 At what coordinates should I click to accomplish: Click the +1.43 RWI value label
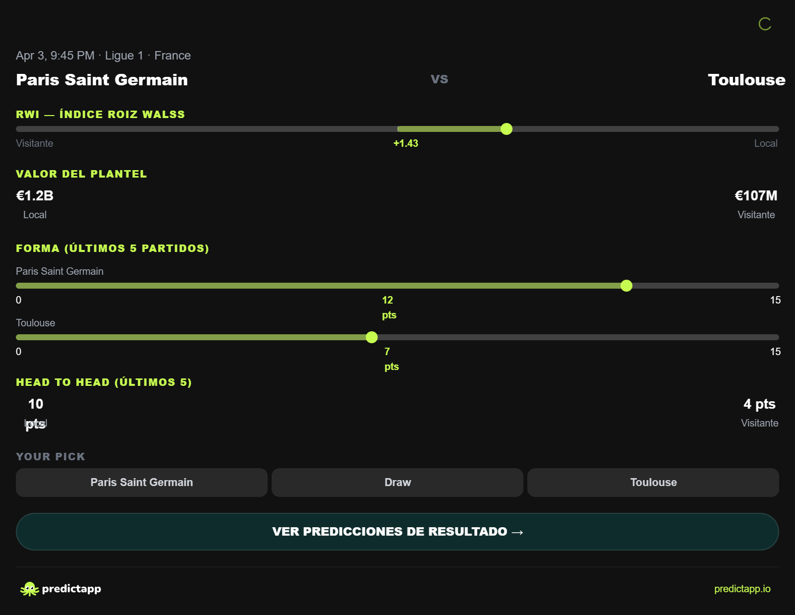(x=405, y=143)
